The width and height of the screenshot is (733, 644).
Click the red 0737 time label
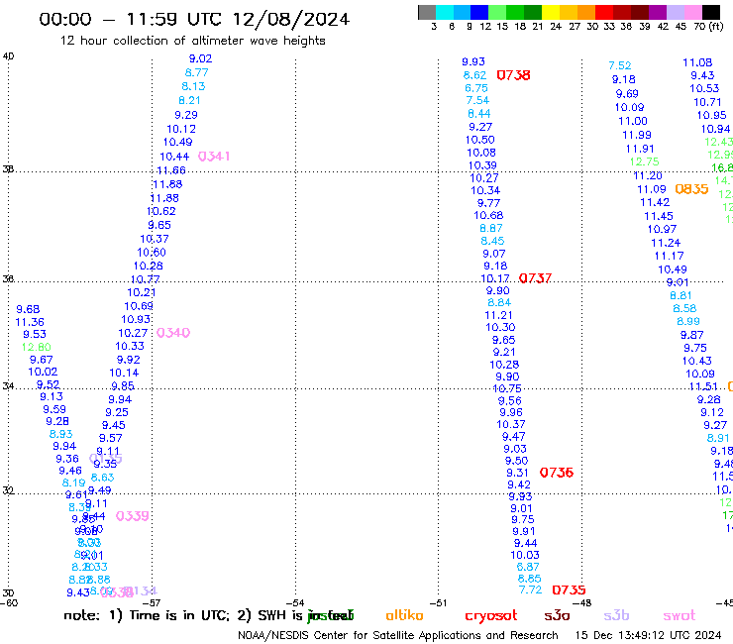tap(535, 278)
